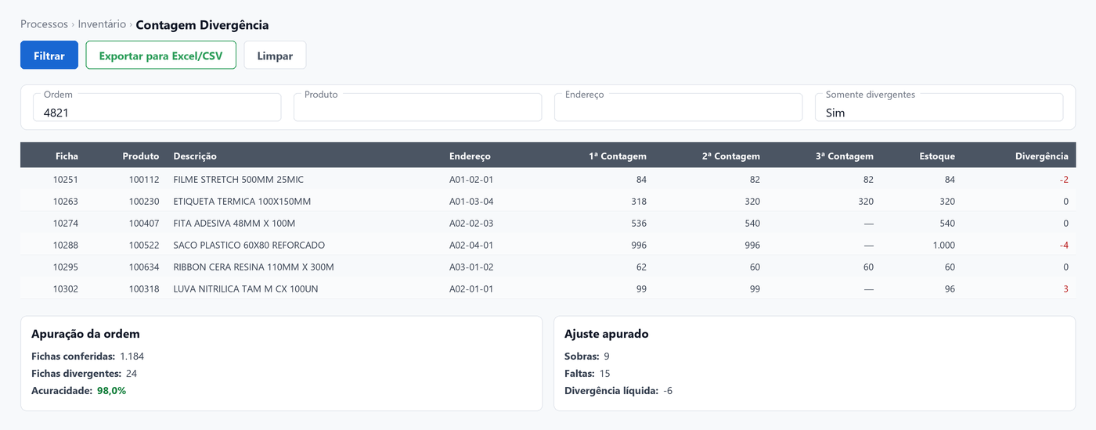
Task: Click FITA ADESIVA 48MM X 100M description
Action: [234, 223]
